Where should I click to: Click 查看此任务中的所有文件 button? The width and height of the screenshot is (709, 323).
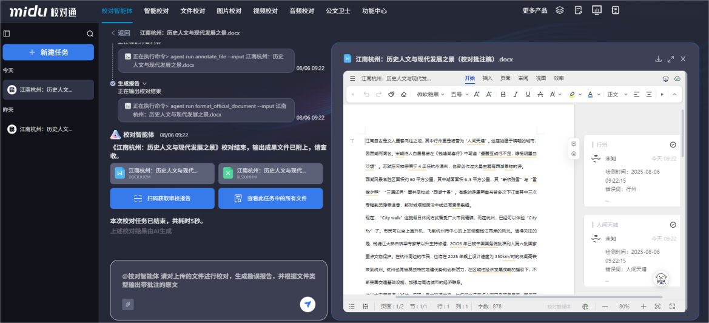(x=270, y=199)
